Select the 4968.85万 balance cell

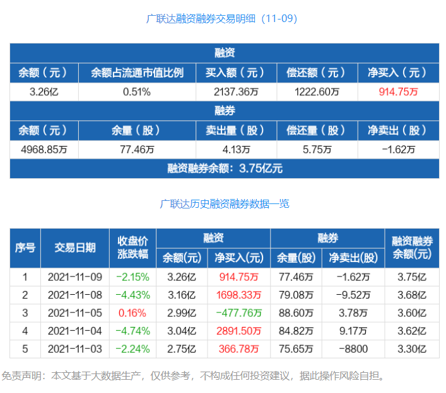(44, 149)
